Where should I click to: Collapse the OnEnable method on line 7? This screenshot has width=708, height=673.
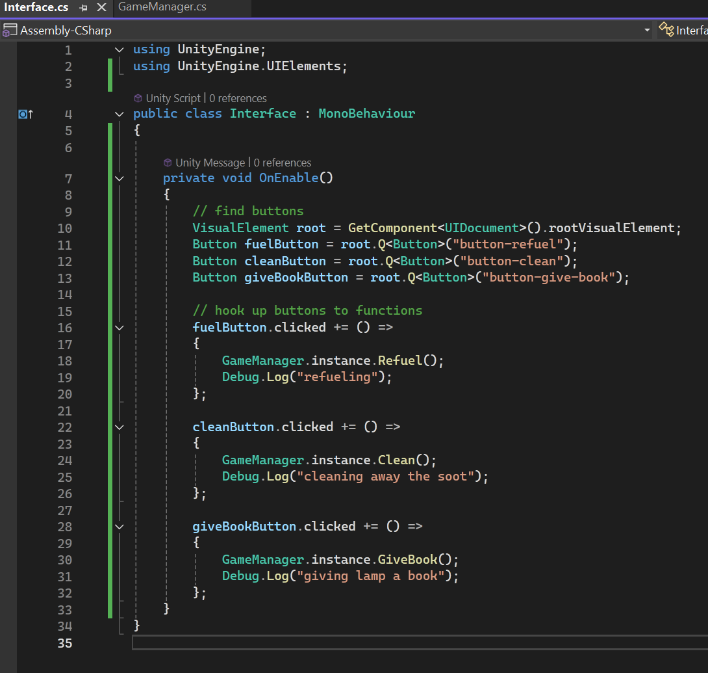pyautogui.click(x=120, y=179)
